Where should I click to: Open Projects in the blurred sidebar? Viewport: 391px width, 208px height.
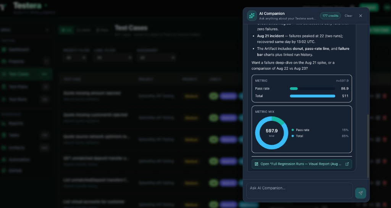coord(16,61)
